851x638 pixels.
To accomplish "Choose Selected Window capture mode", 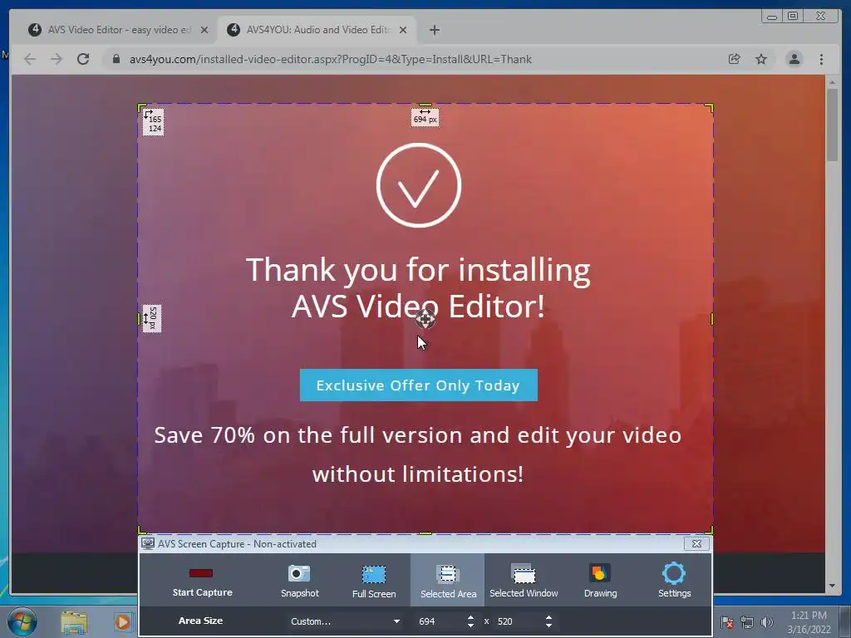I will (524, 581).
